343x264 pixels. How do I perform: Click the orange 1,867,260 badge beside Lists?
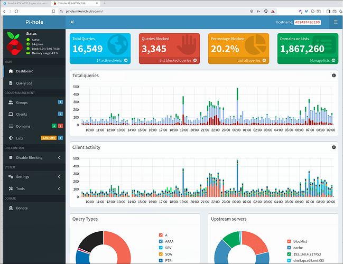tap(49, 138)
